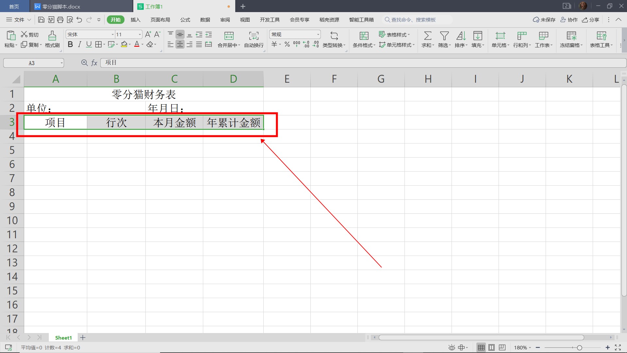Click the Share (分享) button

[x=591, y=20]
